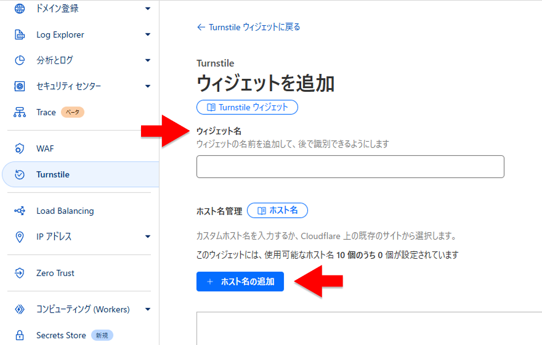The height and width of the screenshot is (345, 542).
Task: Click the Load Balancing nodes icon
Action: (x=20, y=211)
